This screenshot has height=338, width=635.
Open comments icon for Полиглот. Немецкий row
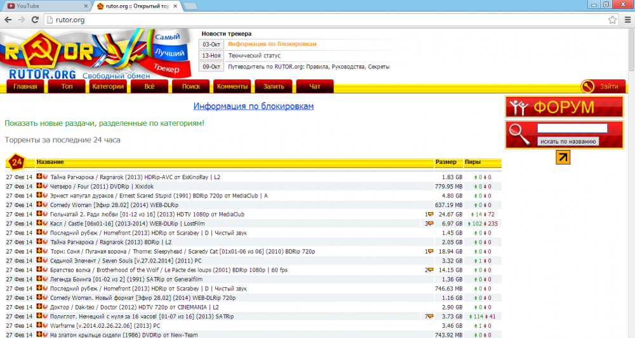pos(431,316)
